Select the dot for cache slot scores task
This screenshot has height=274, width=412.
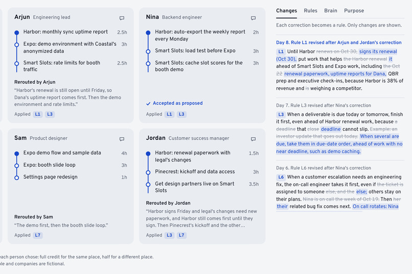tap(148, 63)
